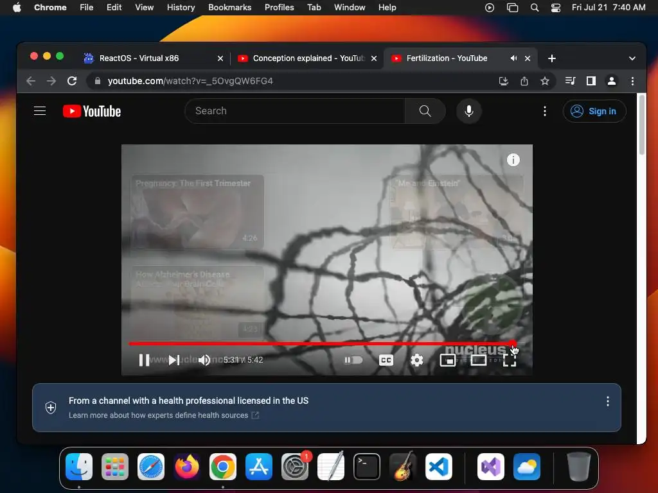Click the search magnifier button

click(425, 111)
